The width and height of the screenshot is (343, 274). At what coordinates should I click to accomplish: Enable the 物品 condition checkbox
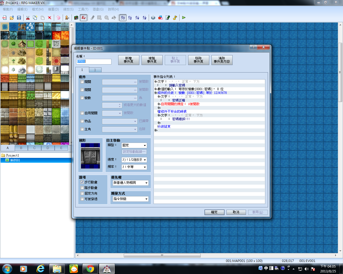(x=82, y=121)
